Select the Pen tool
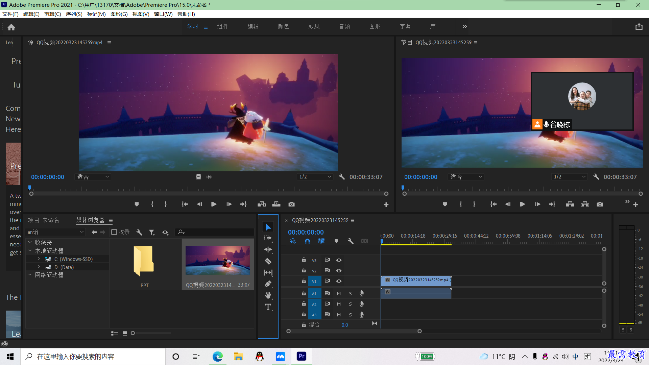The image size is (649, 365). [x=268, y=284]
